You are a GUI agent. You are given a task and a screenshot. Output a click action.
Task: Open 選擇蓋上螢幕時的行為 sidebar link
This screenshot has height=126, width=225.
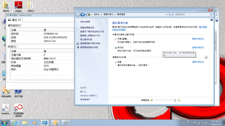coord(90,35)
